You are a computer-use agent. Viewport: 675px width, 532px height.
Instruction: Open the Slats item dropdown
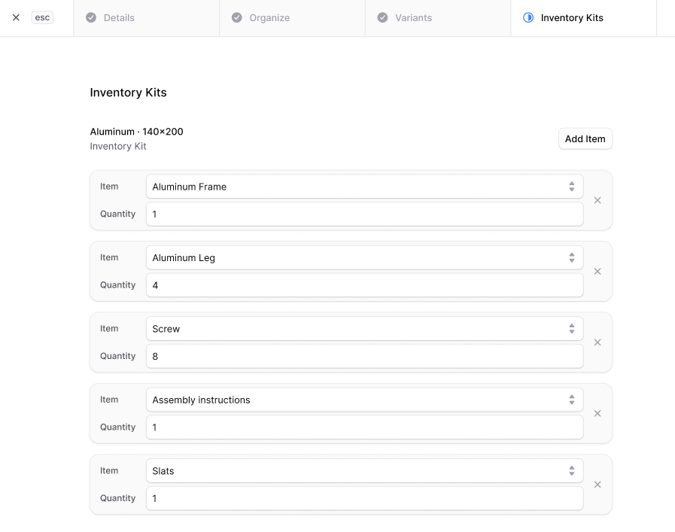(x=365, y=470)
